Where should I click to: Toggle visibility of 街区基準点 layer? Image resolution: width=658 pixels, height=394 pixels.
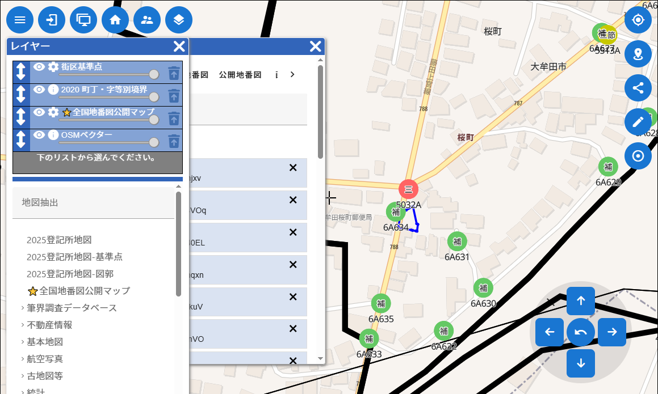click(39, 67)
